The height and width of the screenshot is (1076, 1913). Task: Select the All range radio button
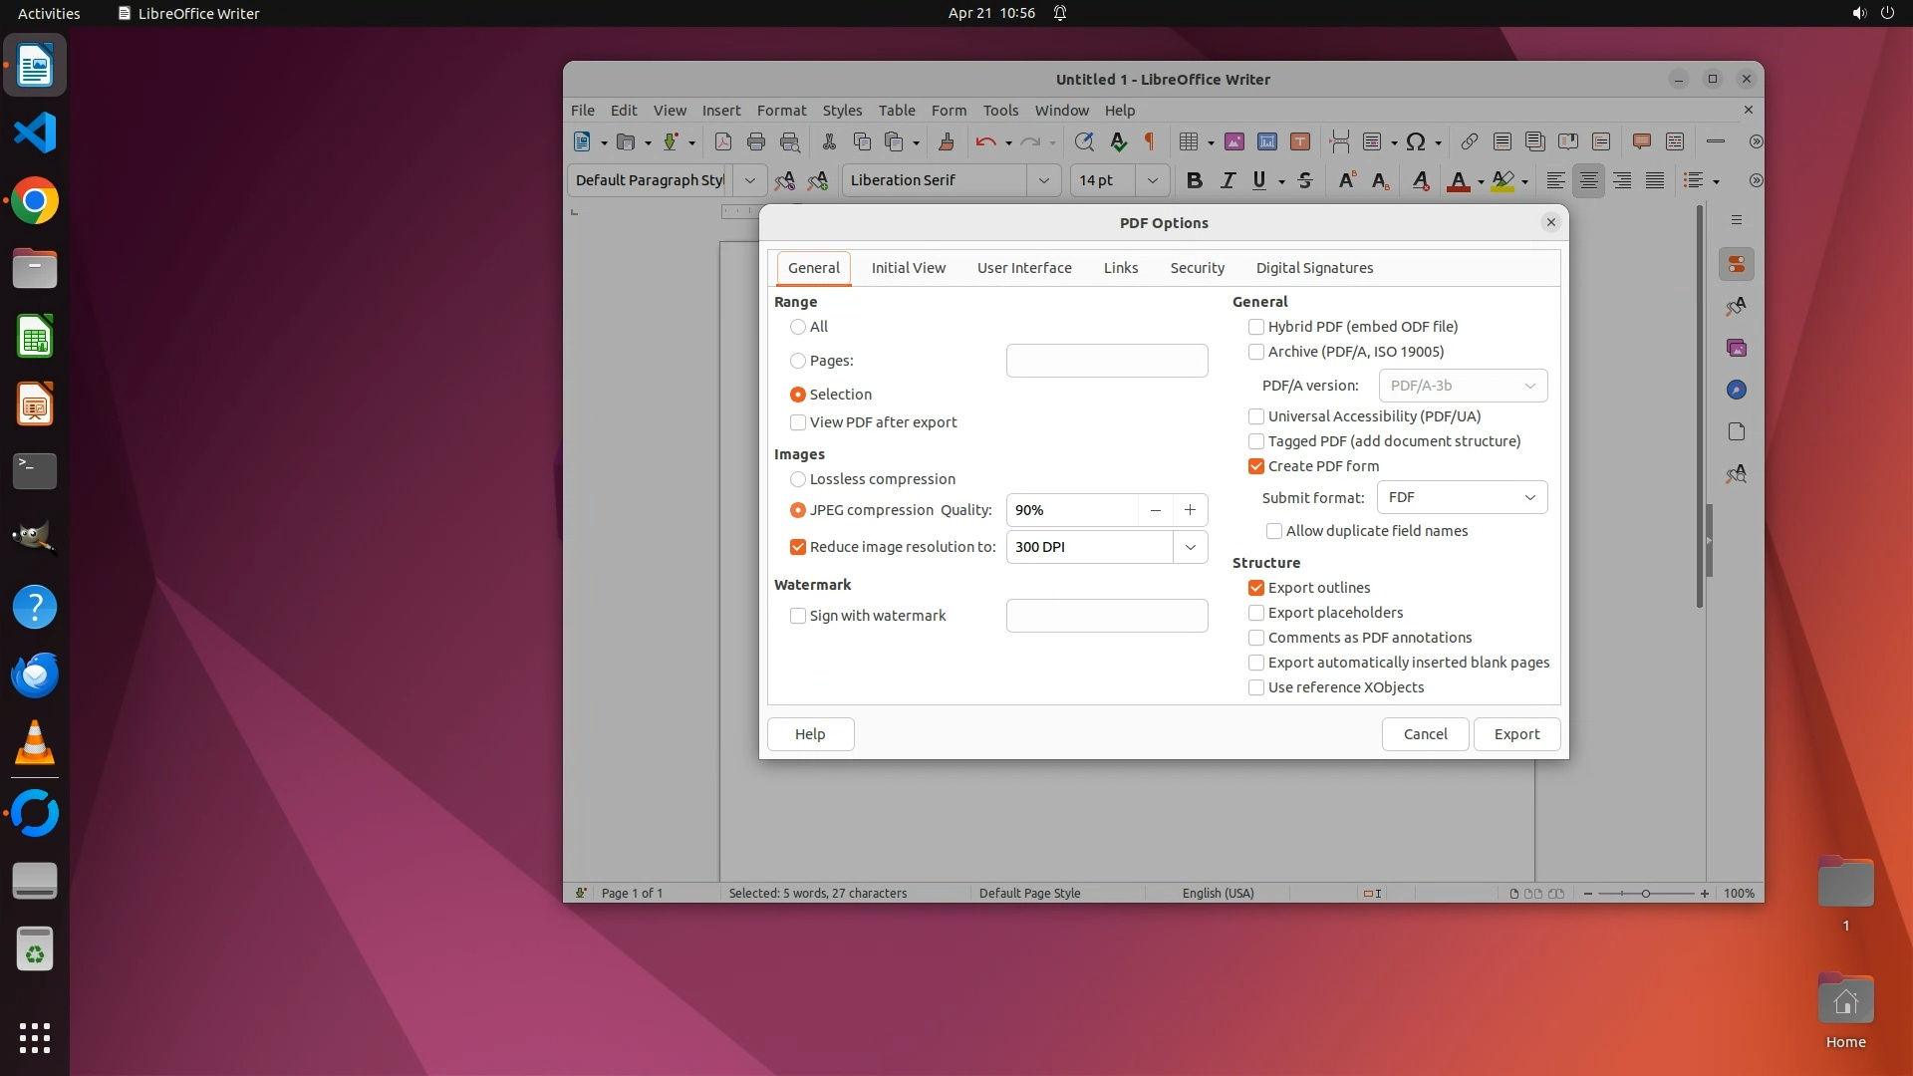pyautogui.click(x=798, y=327)
